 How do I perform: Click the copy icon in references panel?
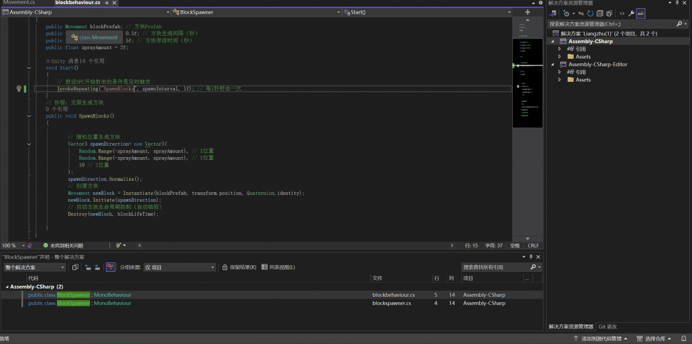75,267
